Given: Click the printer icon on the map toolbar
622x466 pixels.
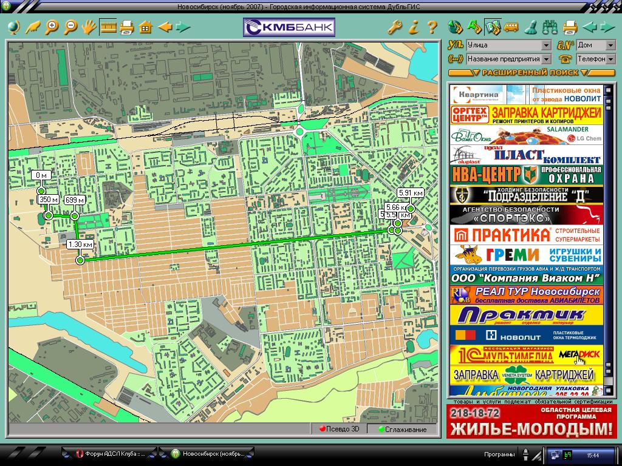Looking at the screenshot, I should coord(126,27).
